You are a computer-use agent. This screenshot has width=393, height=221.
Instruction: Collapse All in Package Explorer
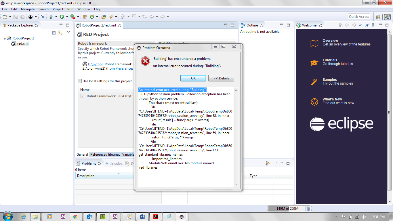(x=54, y=33)
